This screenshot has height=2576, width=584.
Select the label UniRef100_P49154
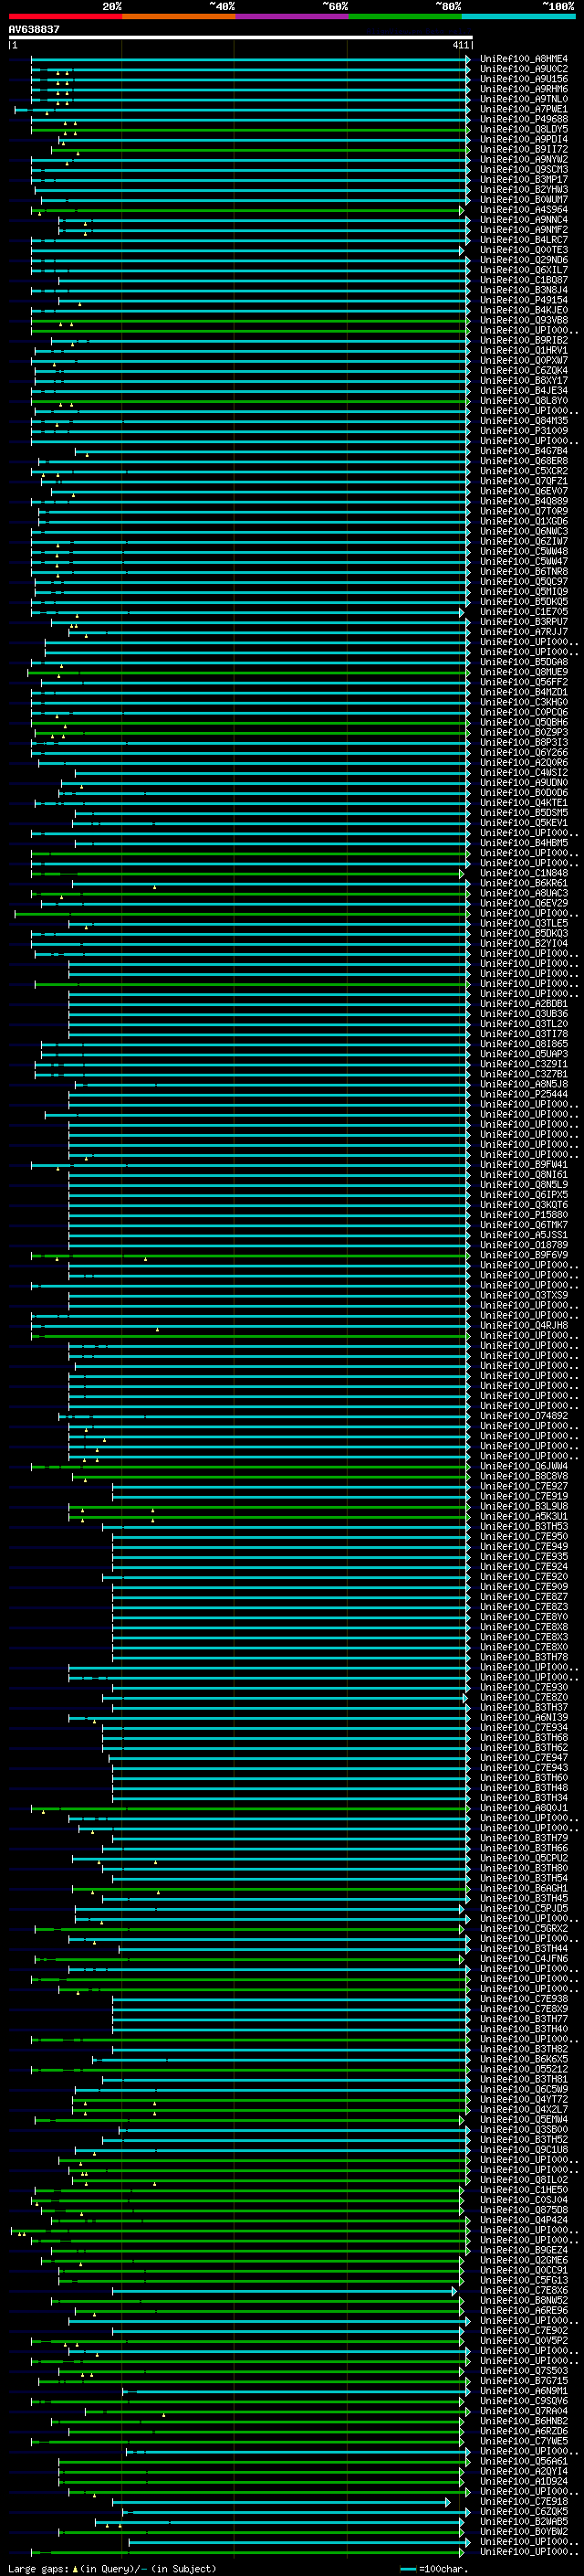click(x=523, y=300)
